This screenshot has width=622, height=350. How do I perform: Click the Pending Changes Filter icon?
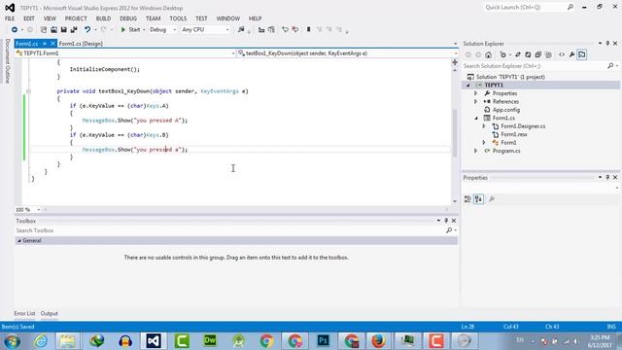[503, 54]
